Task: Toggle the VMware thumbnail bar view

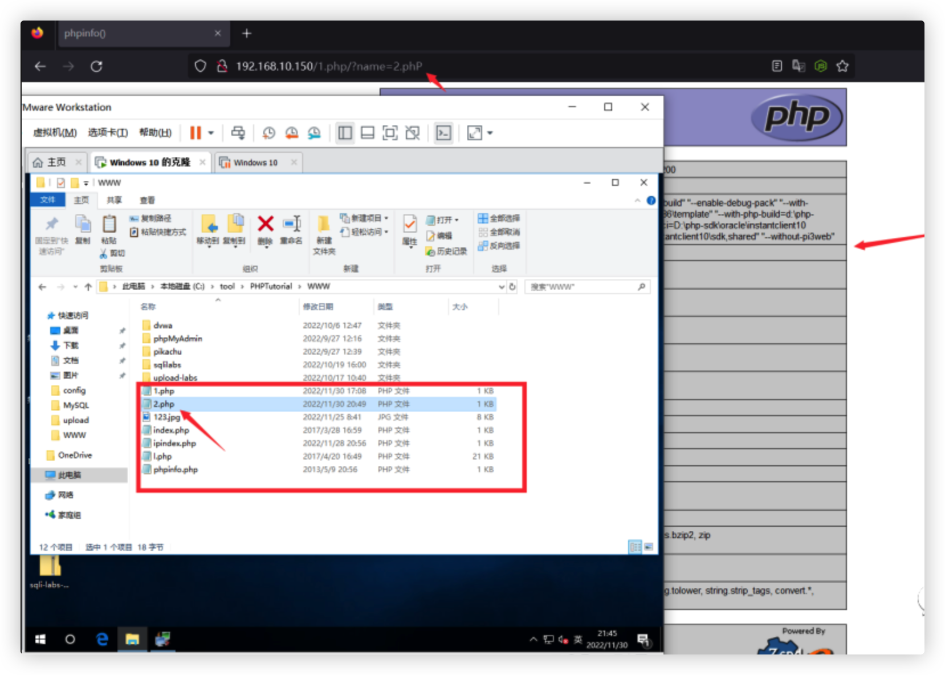Action: click(x=368, y=133)
